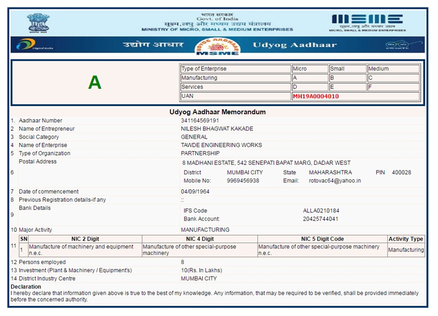Image resolution: width=438 pixels, height=316 pixels.
Task: Click the NIC 4 Digit cell about special-purpose machinery
Action: [x=200, y=250]
